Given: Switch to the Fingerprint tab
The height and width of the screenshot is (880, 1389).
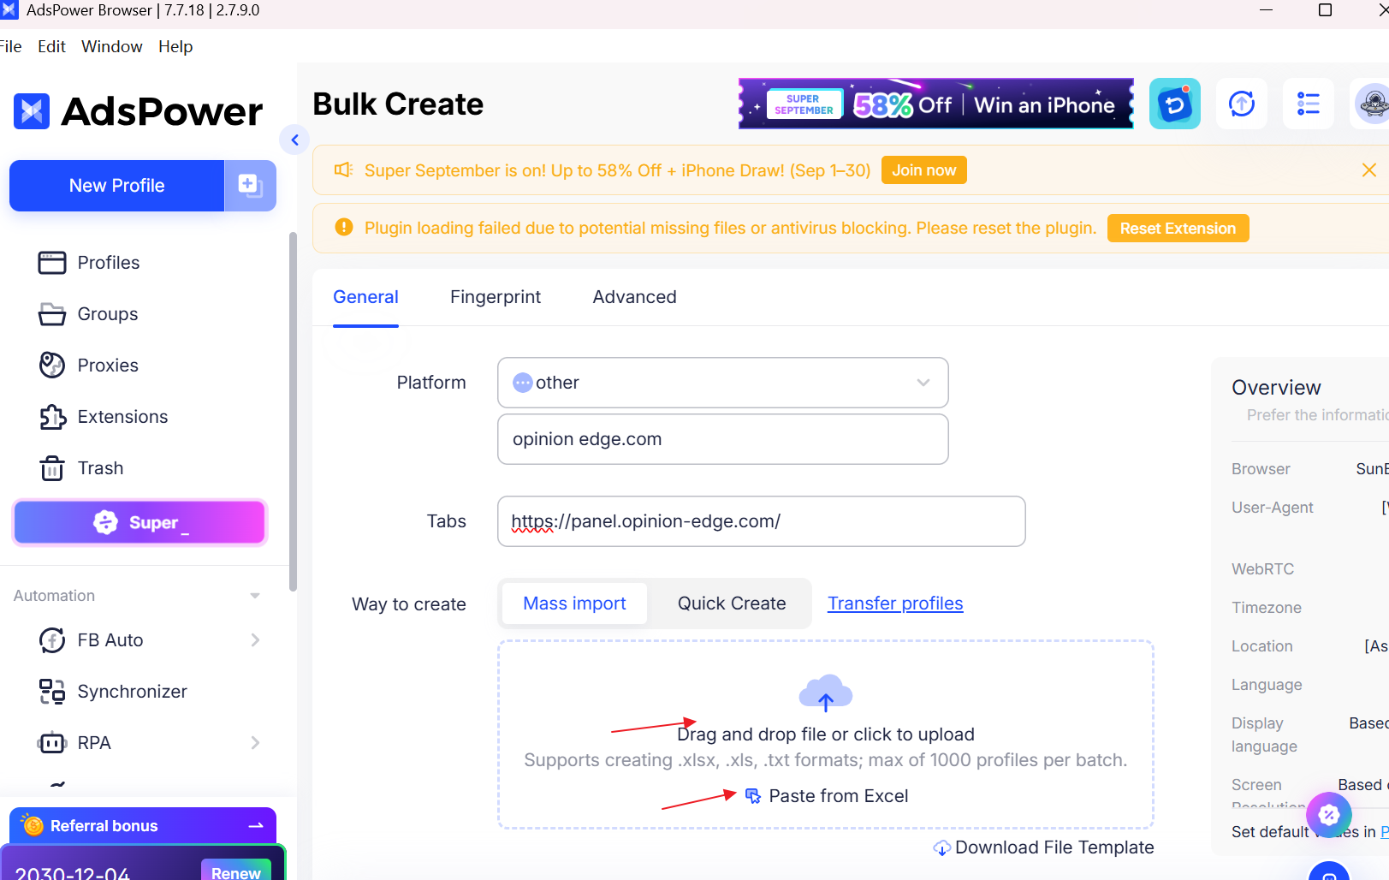Looking at the screenshot, I should click(x=495, y=297).
